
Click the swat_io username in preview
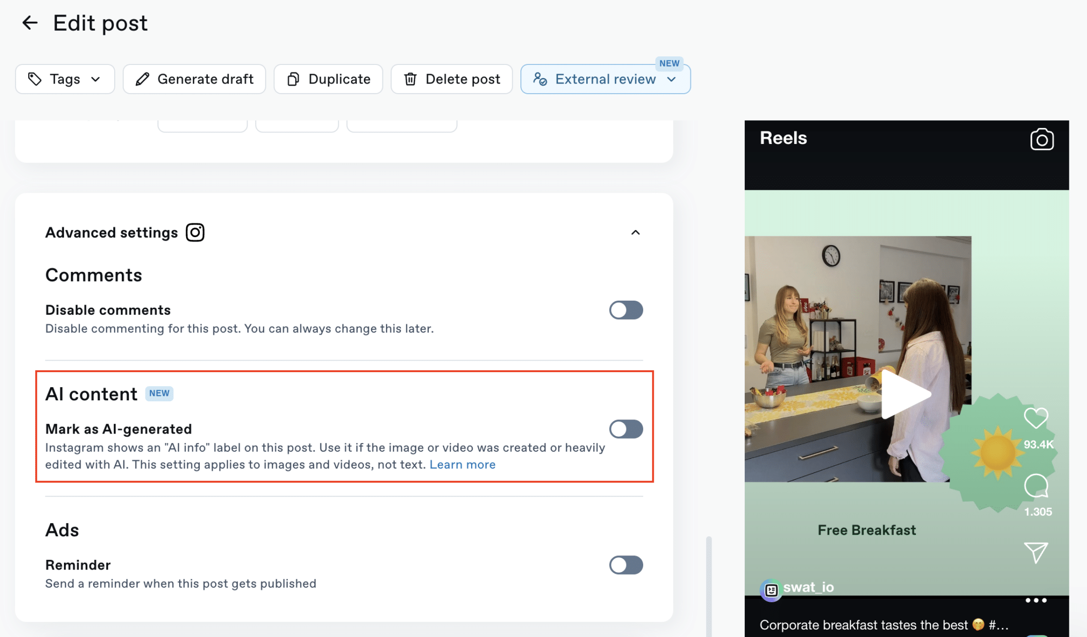point(809,587)
